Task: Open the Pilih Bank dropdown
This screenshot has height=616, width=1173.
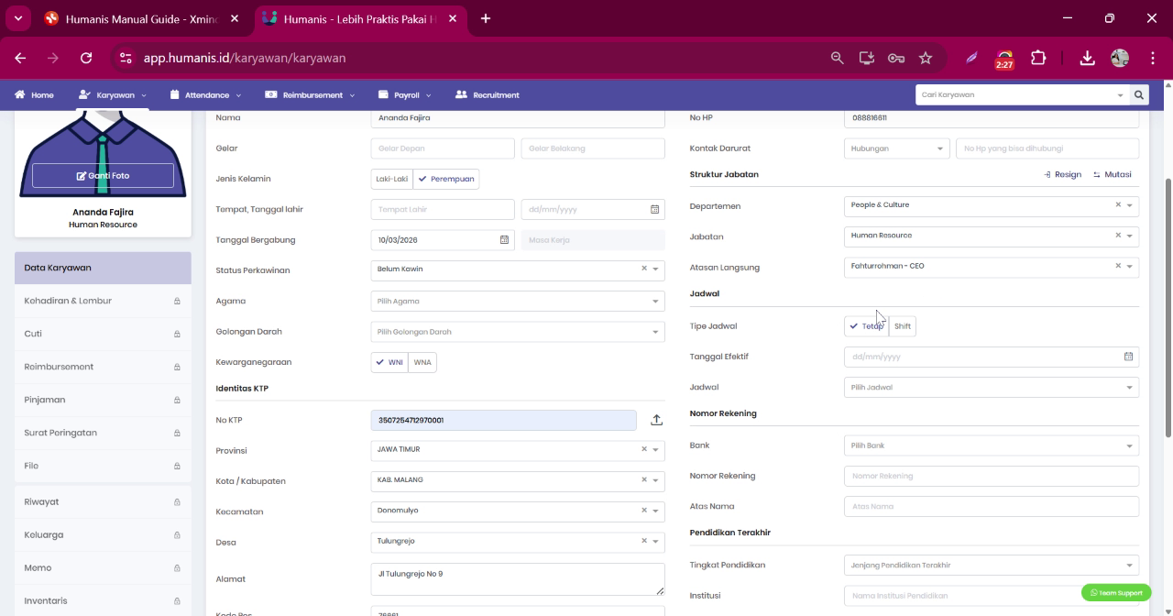Action: pyautogui.click(x=992, y=445)
